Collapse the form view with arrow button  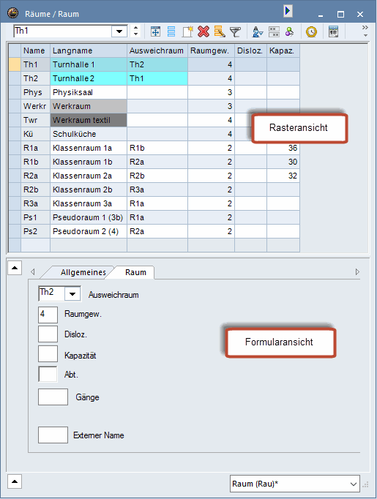pos(15,268)
